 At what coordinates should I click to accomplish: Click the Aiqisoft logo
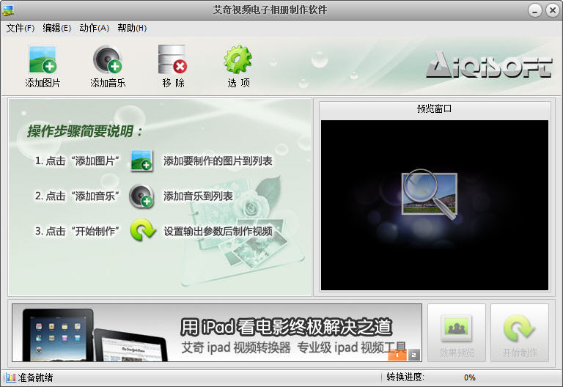coord(489,65)
